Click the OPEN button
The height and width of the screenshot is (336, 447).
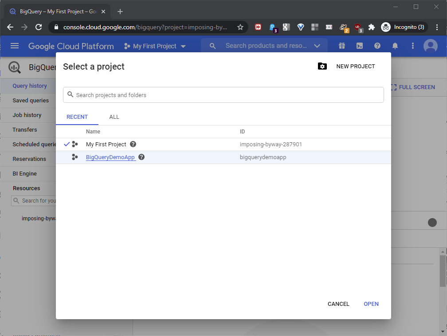(x=371, y=304)
